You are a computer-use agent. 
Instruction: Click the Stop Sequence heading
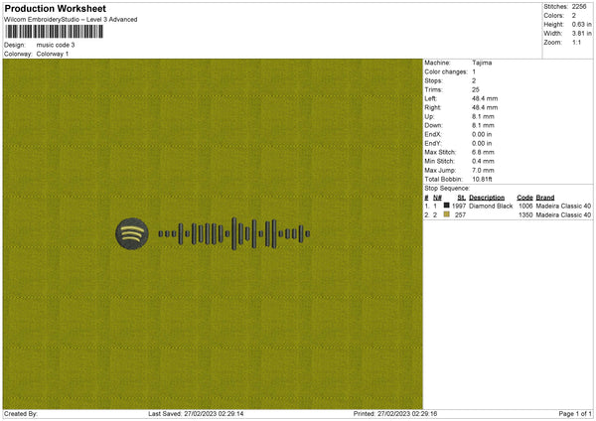(x=447, y=189)
